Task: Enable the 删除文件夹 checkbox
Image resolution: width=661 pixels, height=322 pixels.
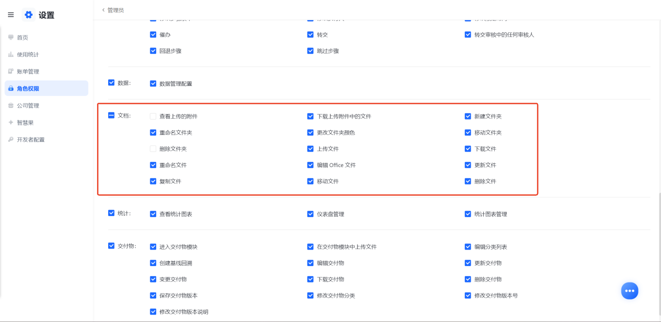Action: [x=153, y=149]
